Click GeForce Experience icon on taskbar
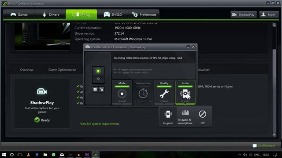This screenshot has height=158, width=282. (x=96, y=154)
